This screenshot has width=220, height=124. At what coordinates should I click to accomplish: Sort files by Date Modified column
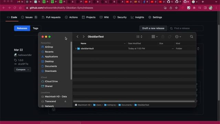134,43
